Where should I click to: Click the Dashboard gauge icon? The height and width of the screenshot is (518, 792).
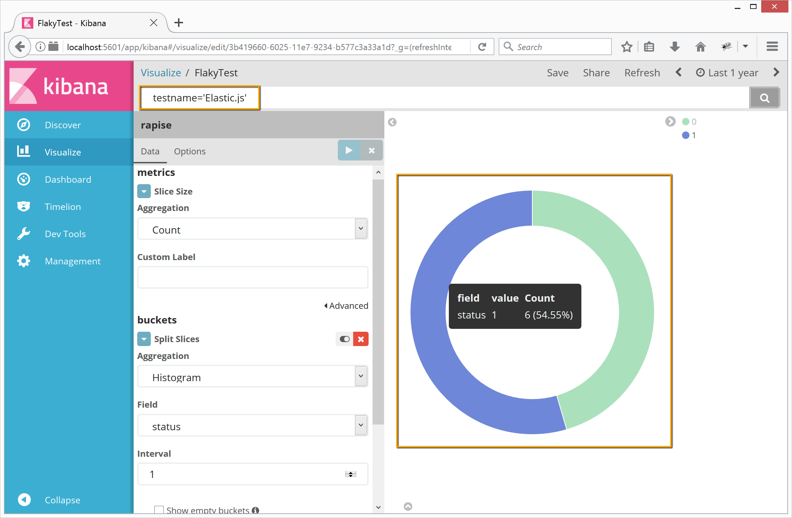24,179
